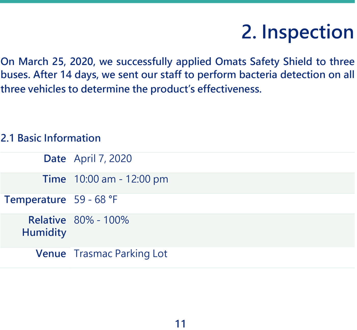Click the "Relative Humidity" row label
The width and height of the screenshot is (357, 330).
tap(44, 226)
